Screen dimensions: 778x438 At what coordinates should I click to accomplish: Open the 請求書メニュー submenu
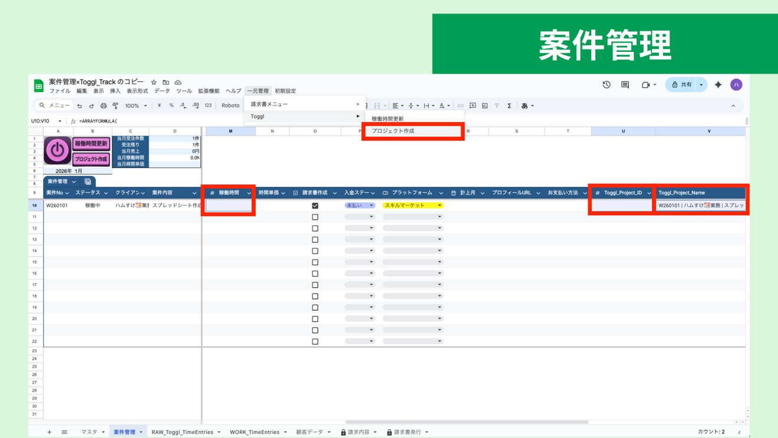(x=305, y=104)
